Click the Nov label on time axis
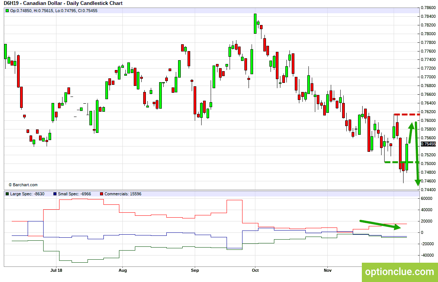Screen dimensions: 438x282 click(x=328, y=270)
